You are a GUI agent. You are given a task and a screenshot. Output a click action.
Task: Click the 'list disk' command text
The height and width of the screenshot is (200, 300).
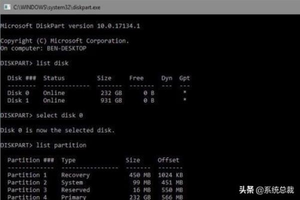pos(52,63)
